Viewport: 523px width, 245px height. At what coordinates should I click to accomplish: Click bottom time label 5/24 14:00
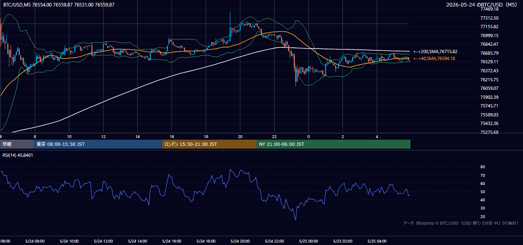pos(137,241)
